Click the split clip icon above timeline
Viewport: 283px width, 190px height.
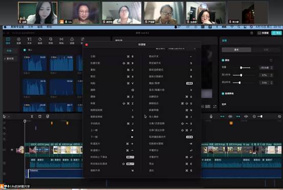[32, 117]
